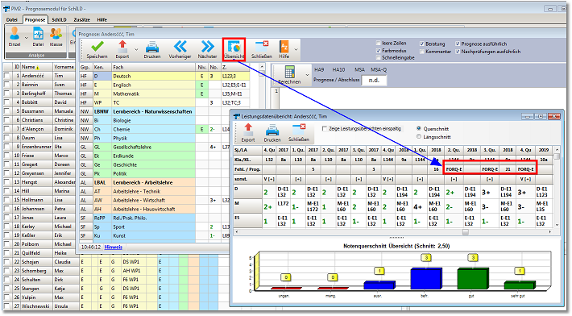Click the Hinweis link
The height and width of the screenshot is (316, 572).
click(x=113, y=247)
